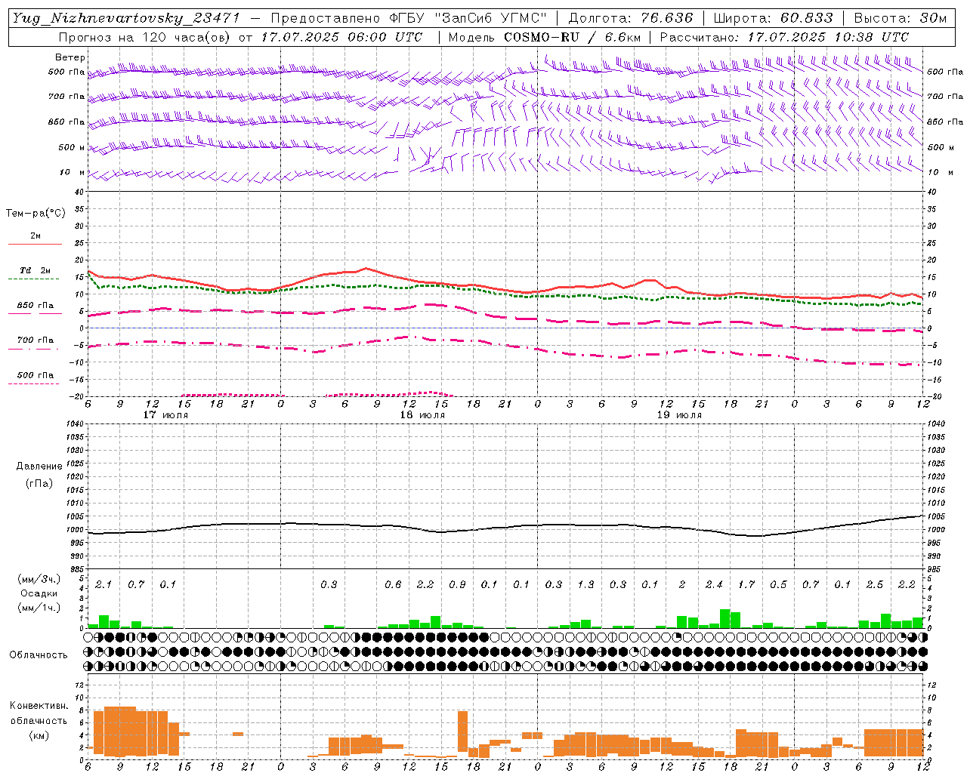Click the 3-hour precipitation value 2.5
Screen dimensions: 967x773
pos(875,584)
